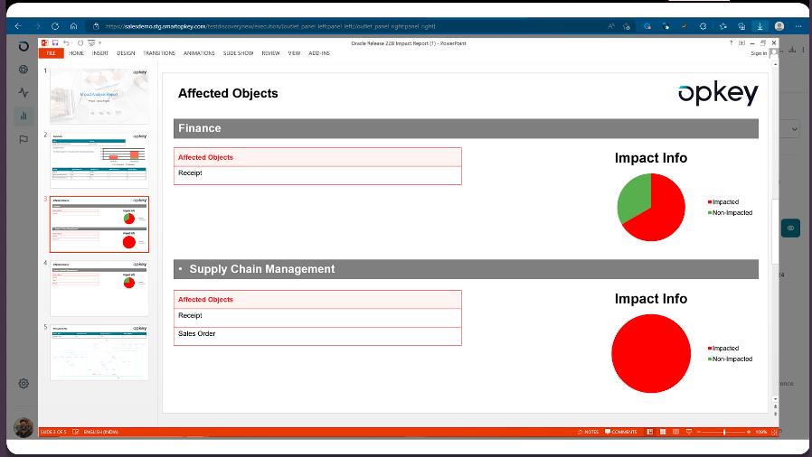Viewport: 812px width, 457px height.
Task: Add this page to favorites
Action: (x=627, y=26)
